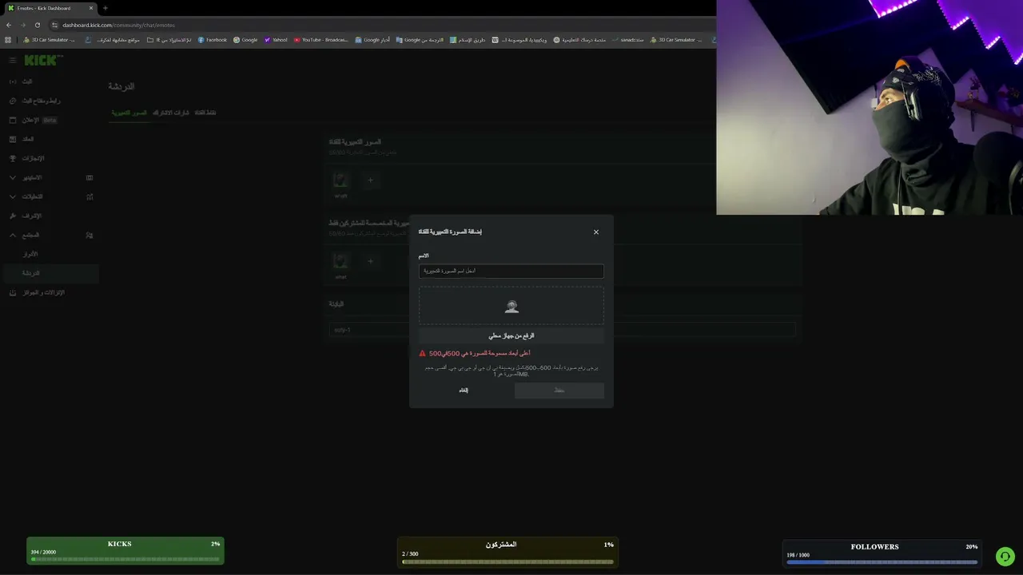Reload the Kick dashboard page

pos(38,25)
